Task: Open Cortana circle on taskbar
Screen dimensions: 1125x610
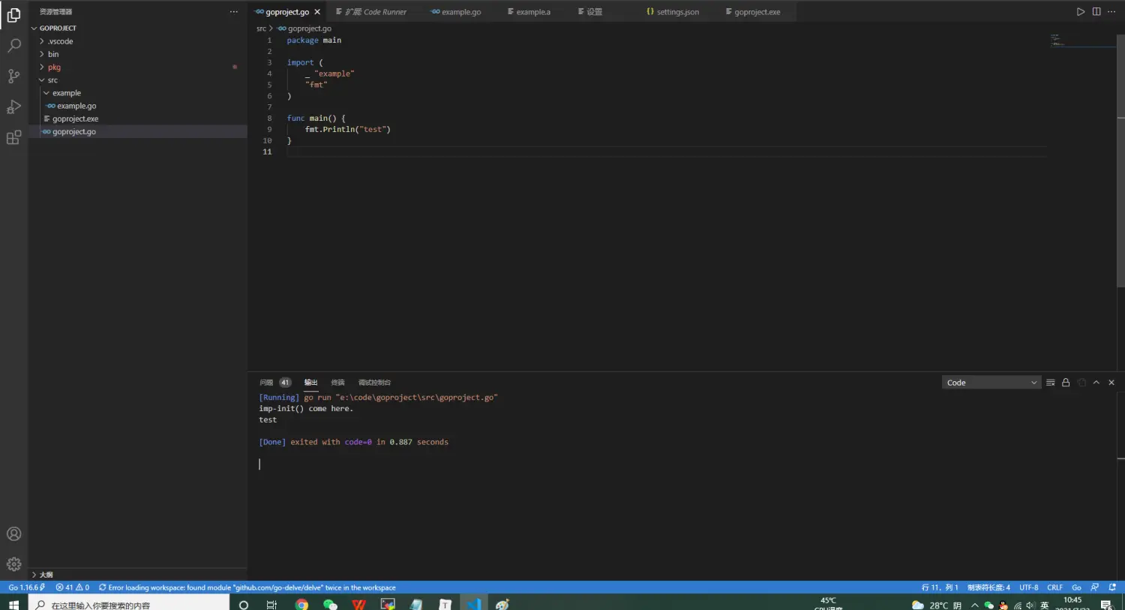Action: (x=243, y=605)
